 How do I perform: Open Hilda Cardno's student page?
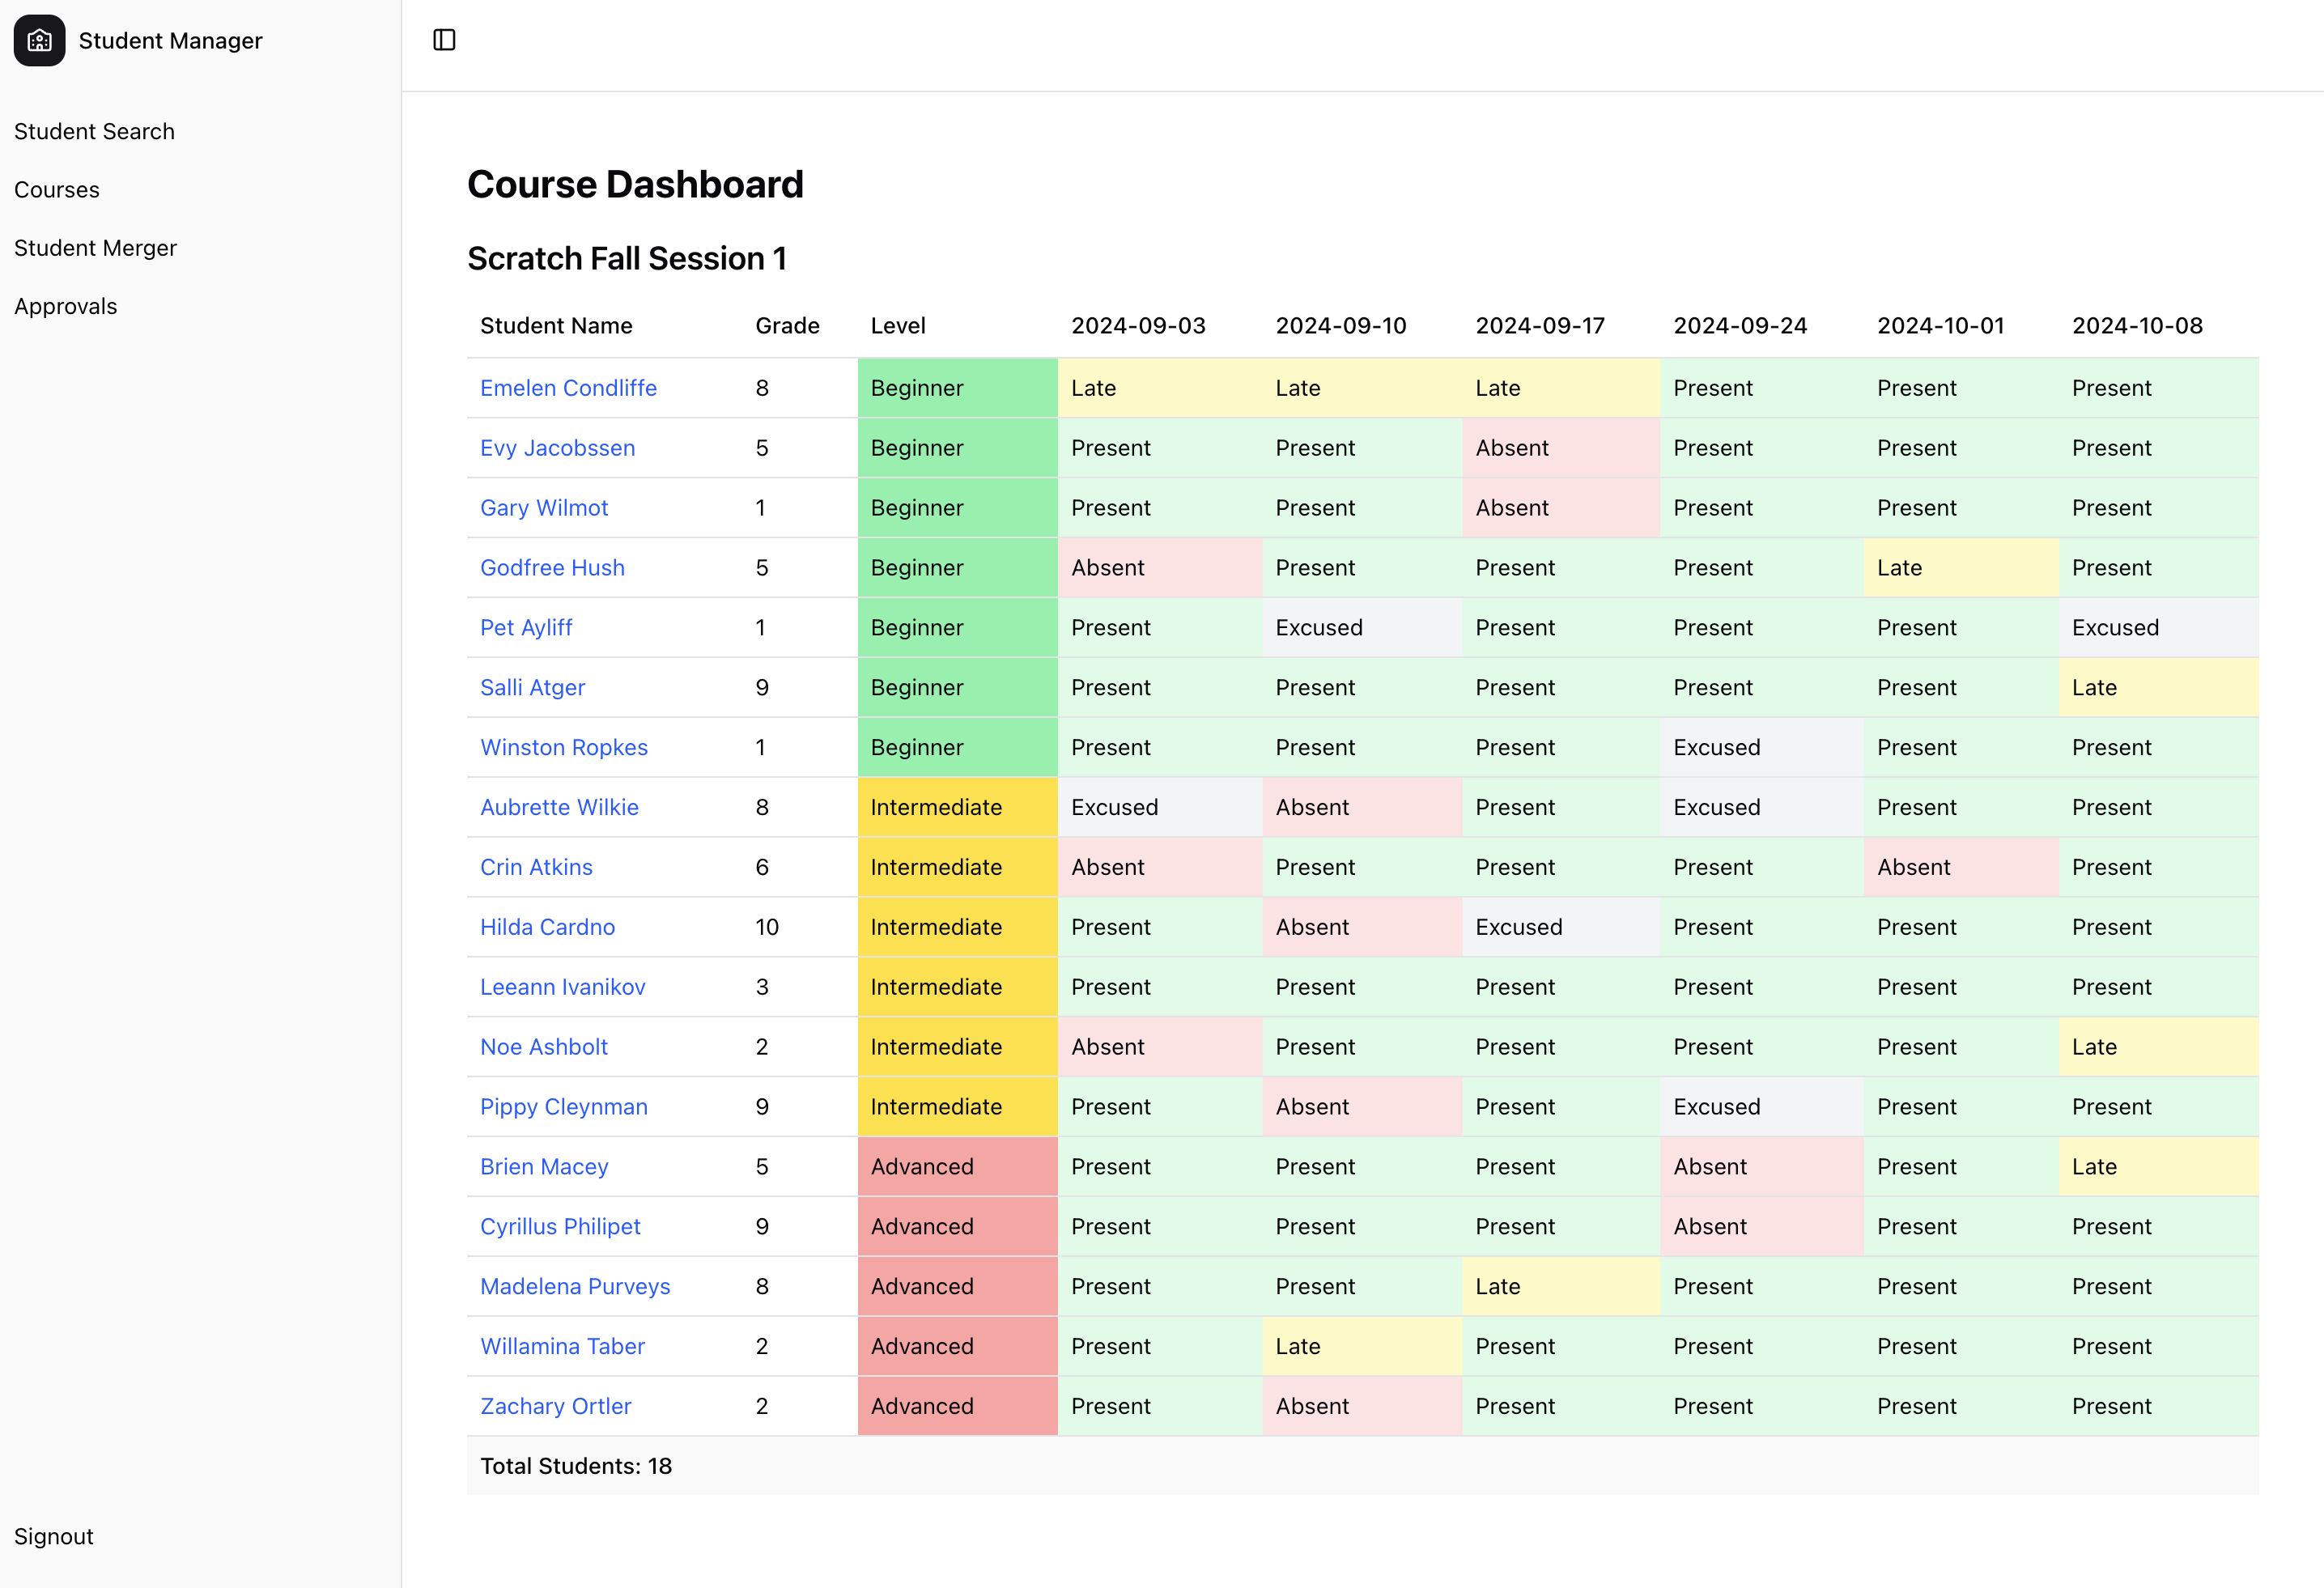click(x=547, y=927)
